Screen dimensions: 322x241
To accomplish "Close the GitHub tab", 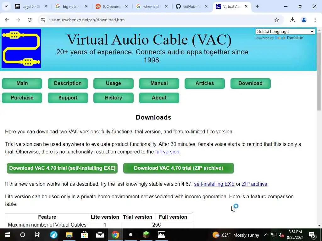I will tap(206, 7).
